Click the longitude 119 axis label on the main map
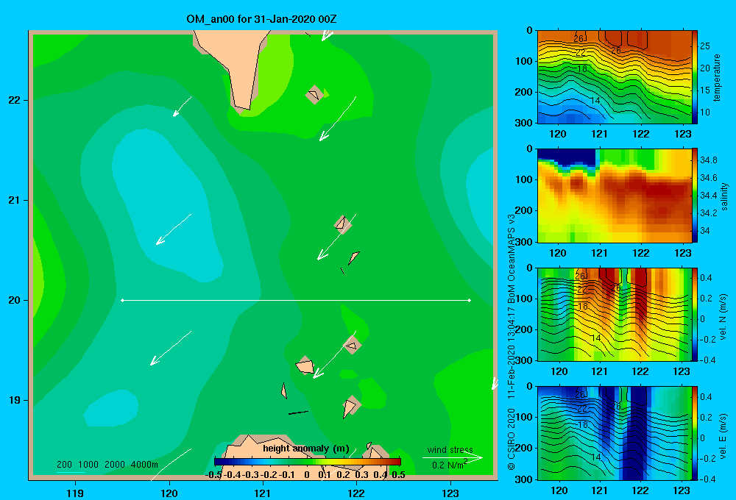The image size is (736, 500). [x=75, y=493]
